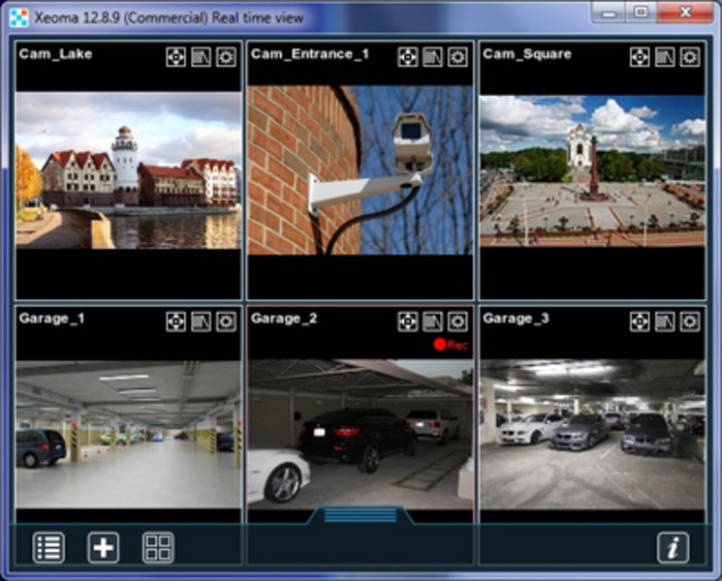Open settings gear for Cam_Square
This screenshot has height=581, width=722.
pyautogui.click(x=690, y=57)
